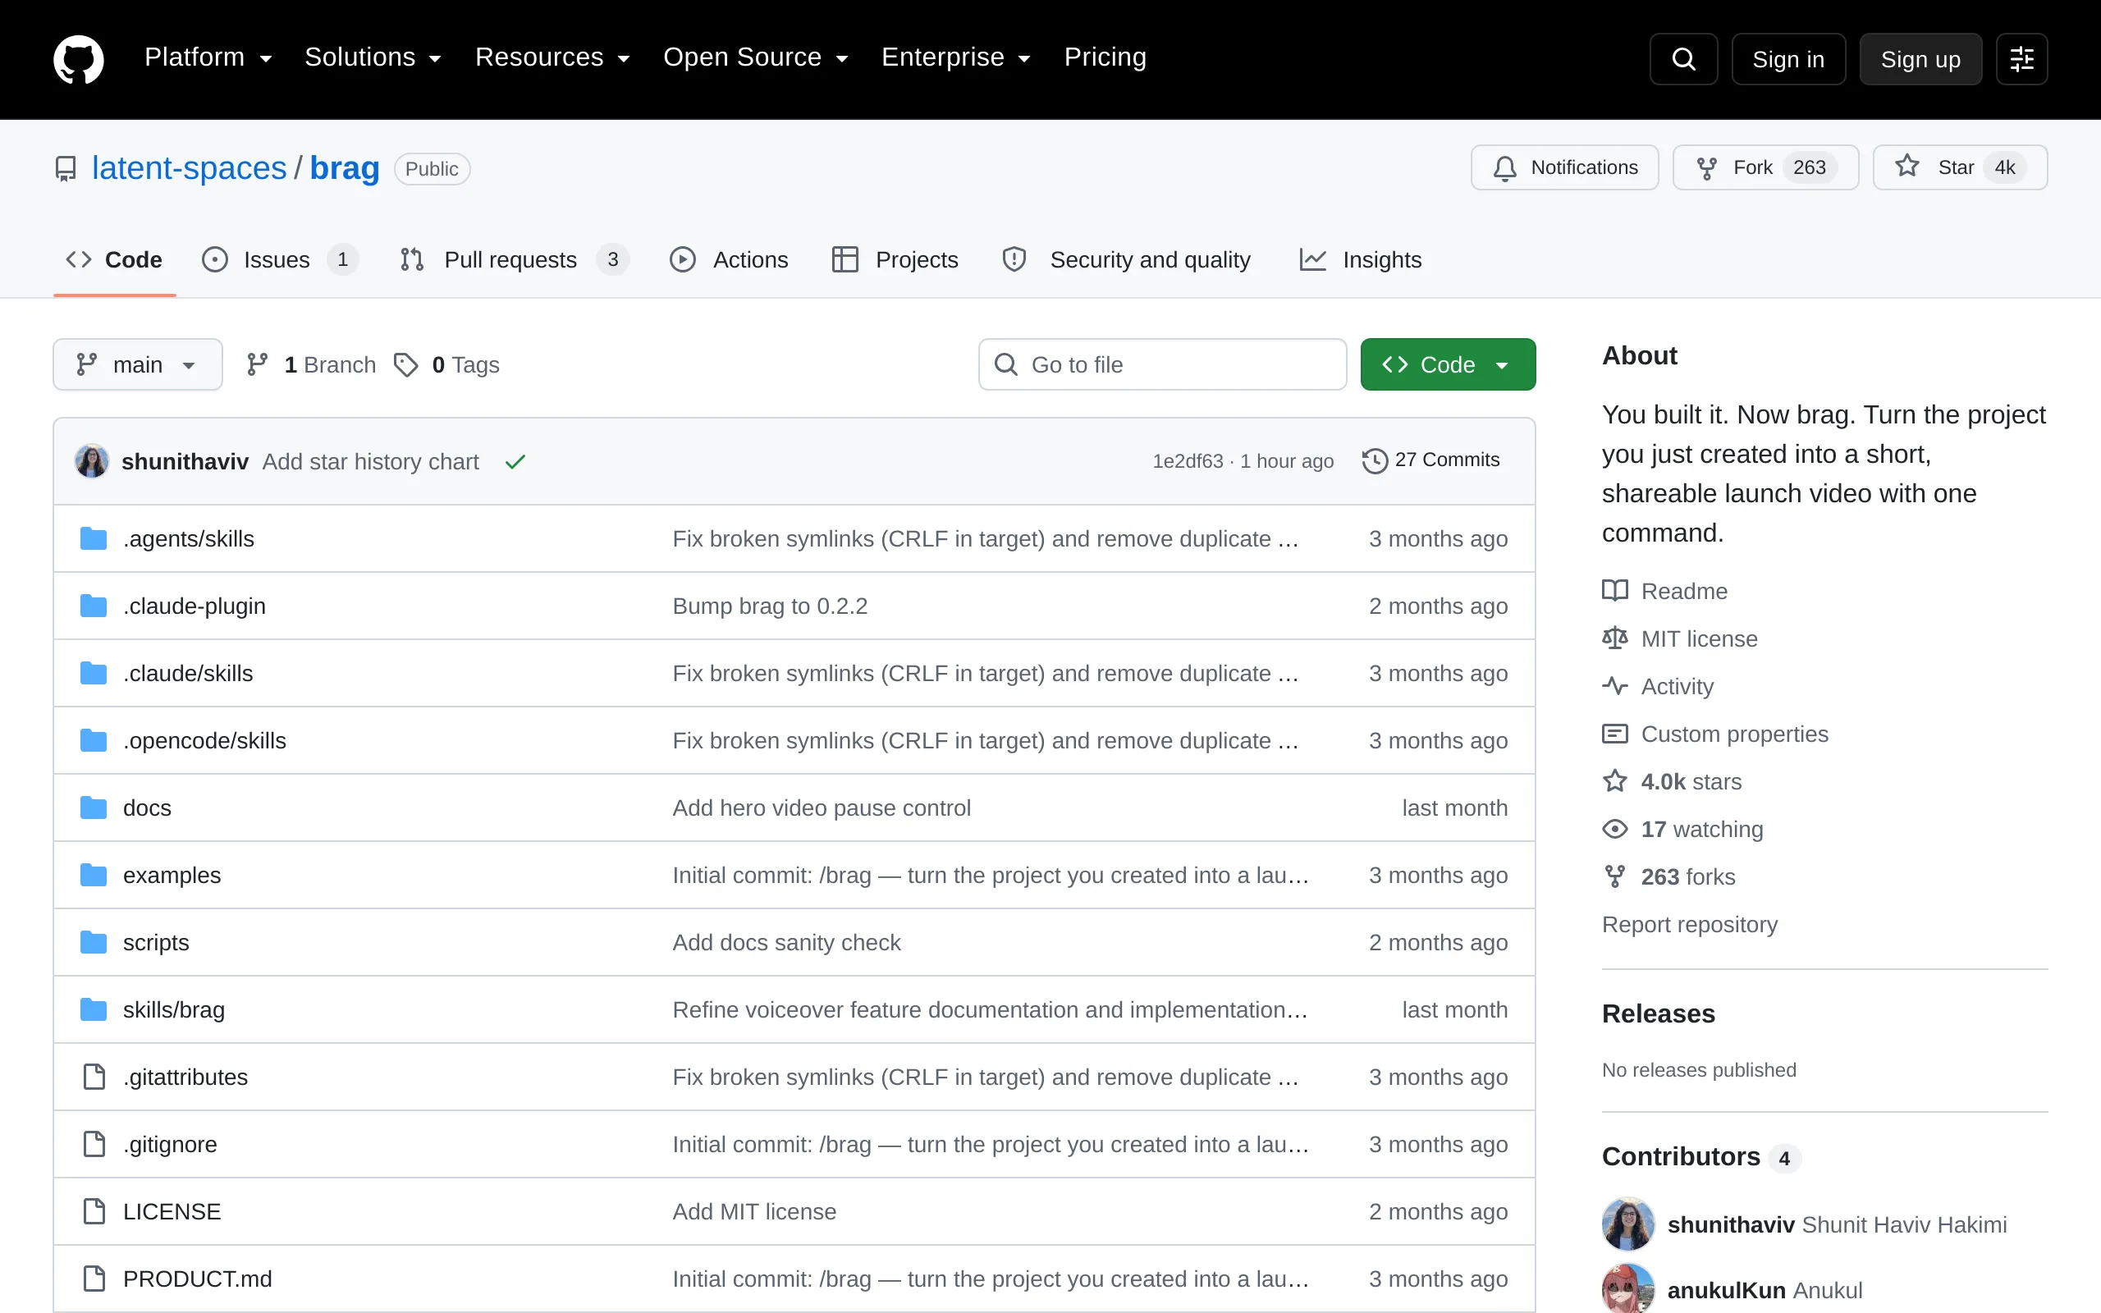Open the latent-spaces owner link
Image resolution: width=2101 pixels, height=1313 pixels.
(x=190, y=168)
